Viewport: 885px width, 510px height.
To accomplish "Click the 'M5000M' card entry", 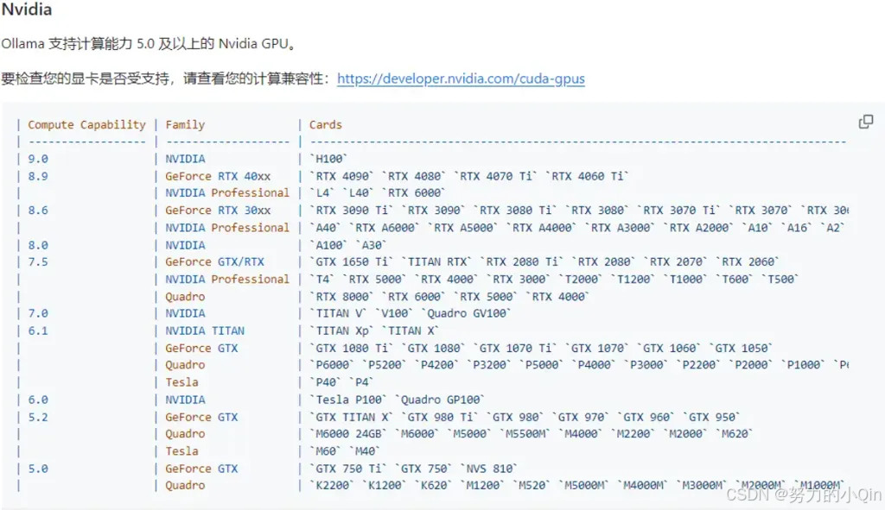I will coord(584,485).
